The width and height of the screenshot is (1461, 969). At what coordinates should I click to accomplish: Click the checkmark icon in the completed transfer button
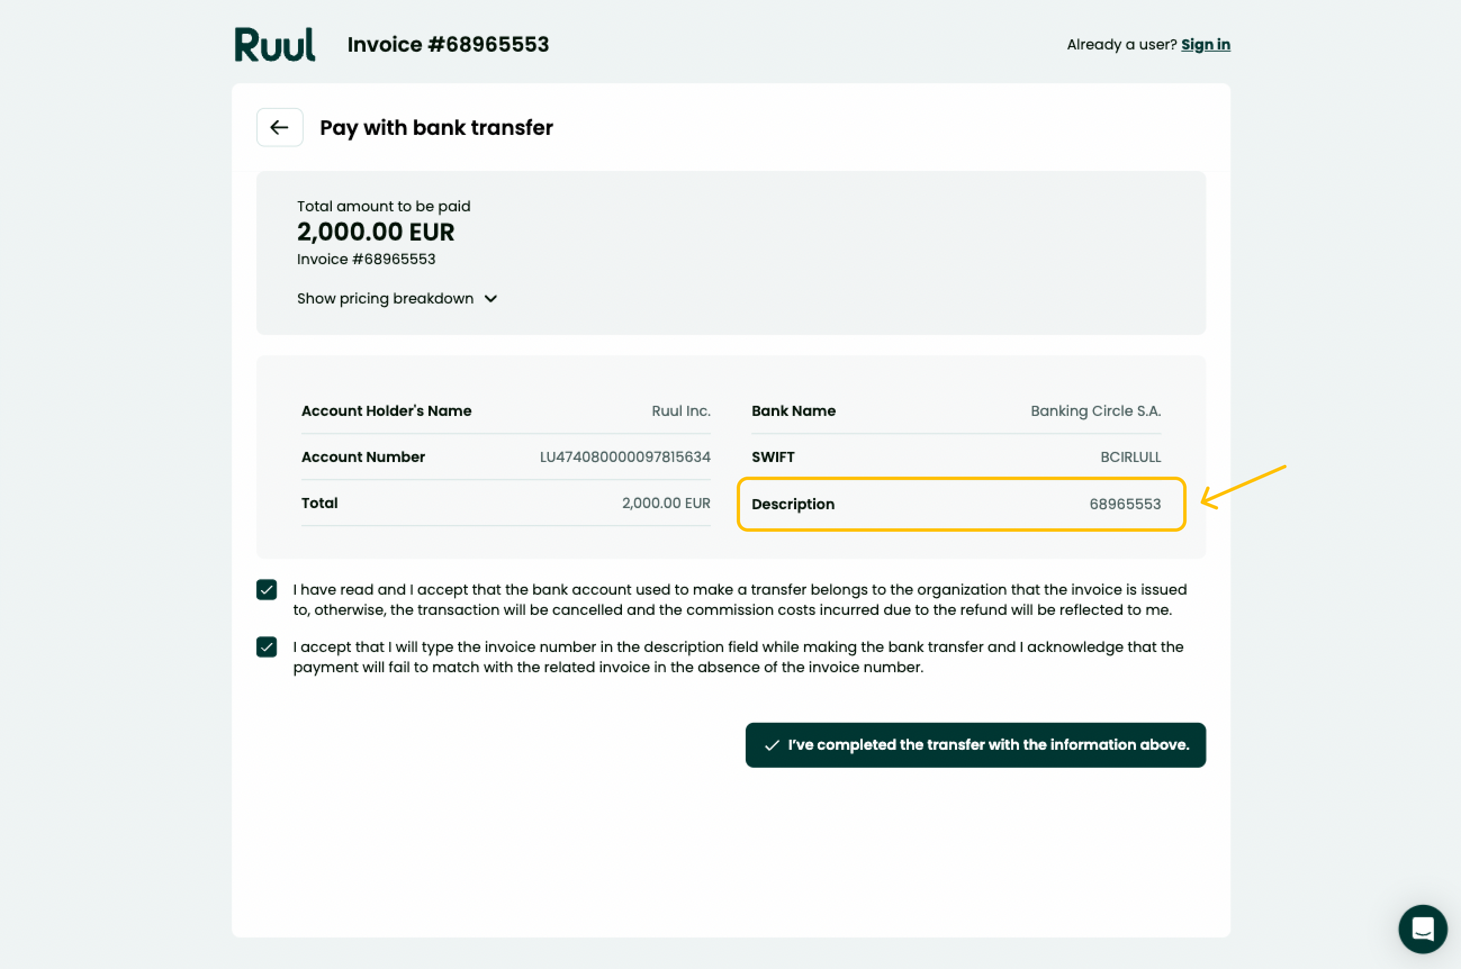pyautogui.click(x=772, y=745)
